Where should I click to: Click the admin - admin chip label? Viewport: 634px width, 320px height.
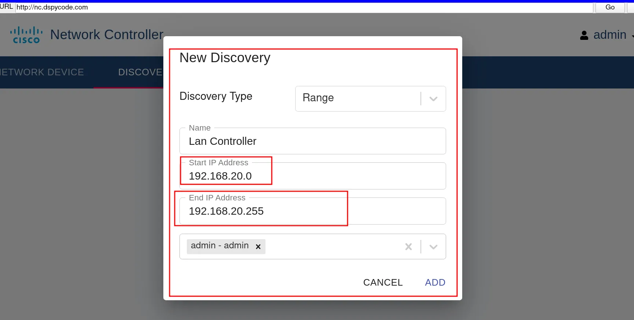(x=219, y=246)
